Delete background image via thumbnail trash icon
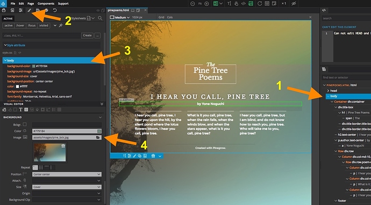Screen dimensions: 371x205 point(63,146)
